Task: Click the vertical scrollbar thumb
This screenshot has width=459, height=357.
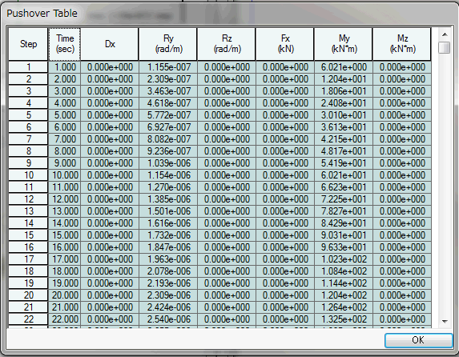Action: 445,48
